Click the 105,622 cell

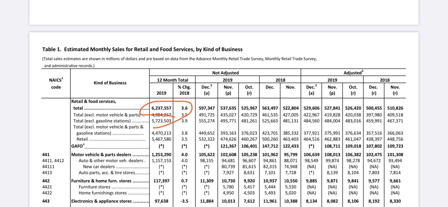207,154
